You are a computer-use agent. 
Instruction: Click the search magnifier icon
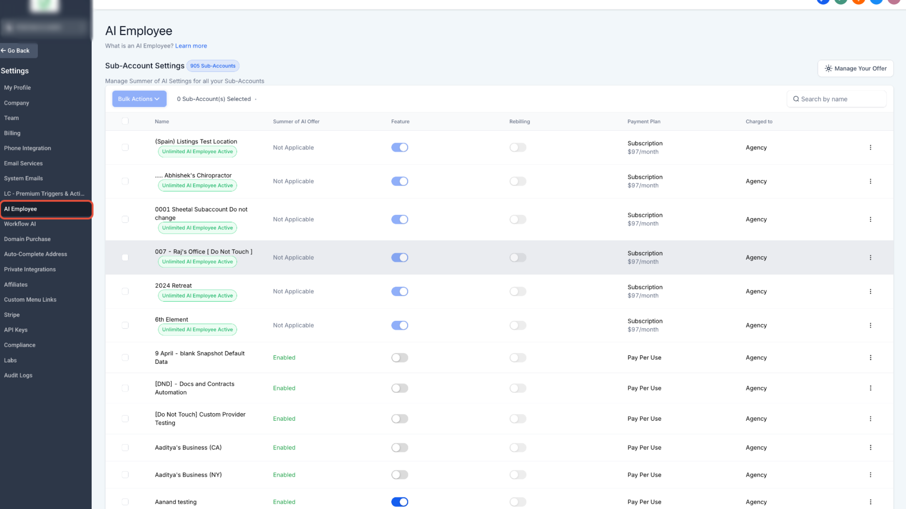click(796, 99)
